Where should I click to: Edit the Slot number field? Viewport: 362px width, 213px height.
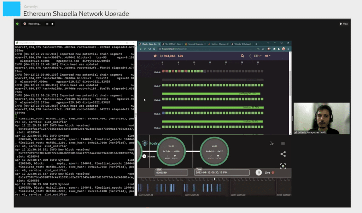point(171,172)
